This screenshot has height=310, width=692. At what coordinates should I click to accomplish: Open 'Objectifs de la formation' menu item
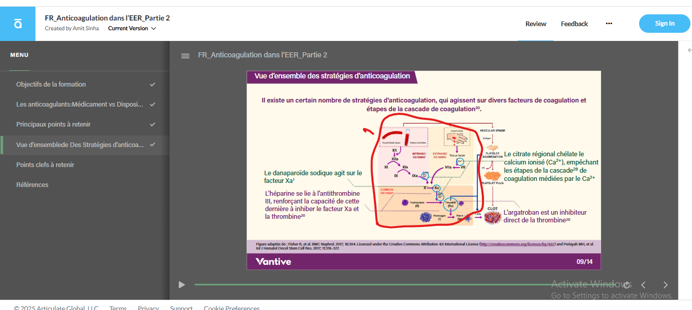click(x=85, y=85)
